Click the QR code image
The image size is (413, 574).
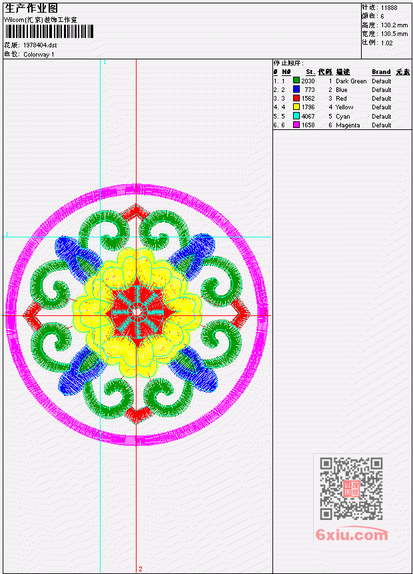pos(352,488)
